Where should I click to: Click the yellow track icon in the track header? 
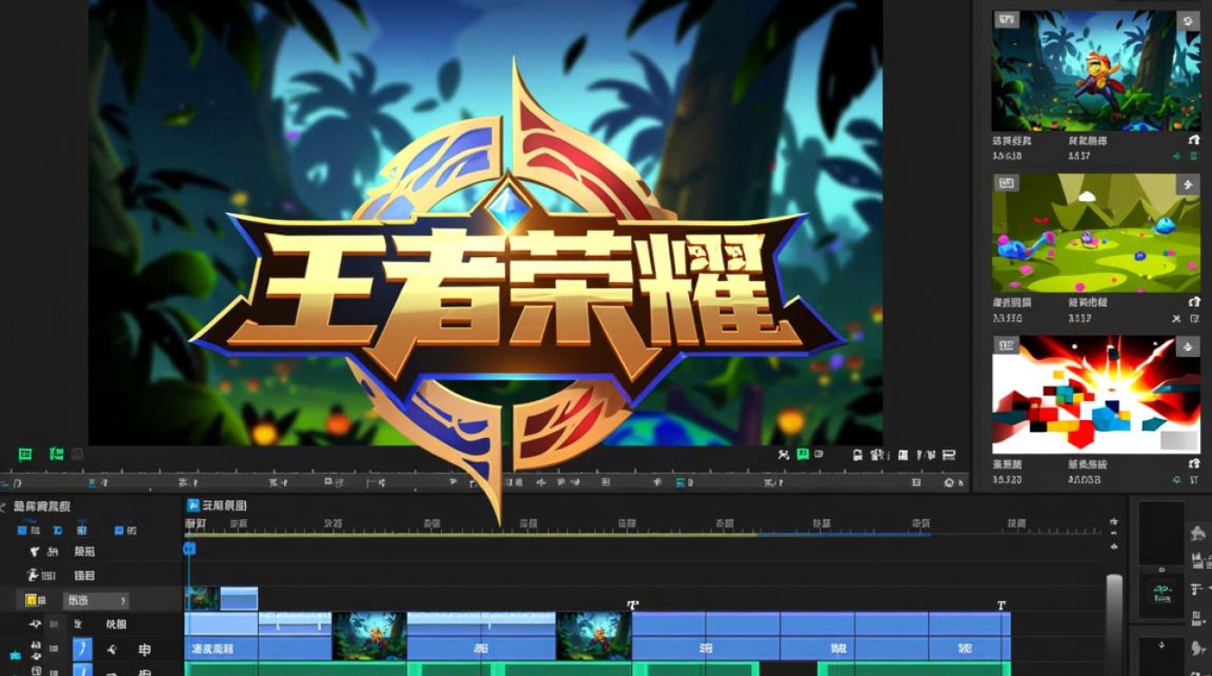pos(33,600)
